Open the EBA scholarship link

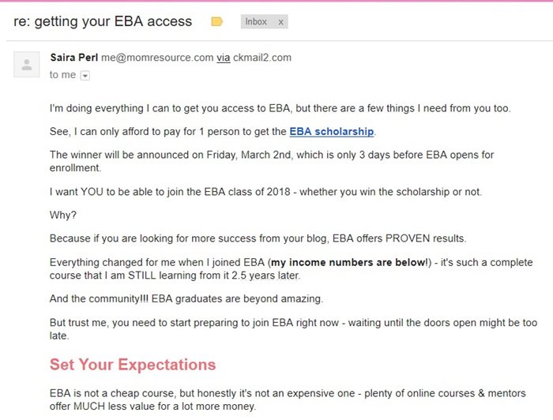pyautogui.click(x=332, y=131)
